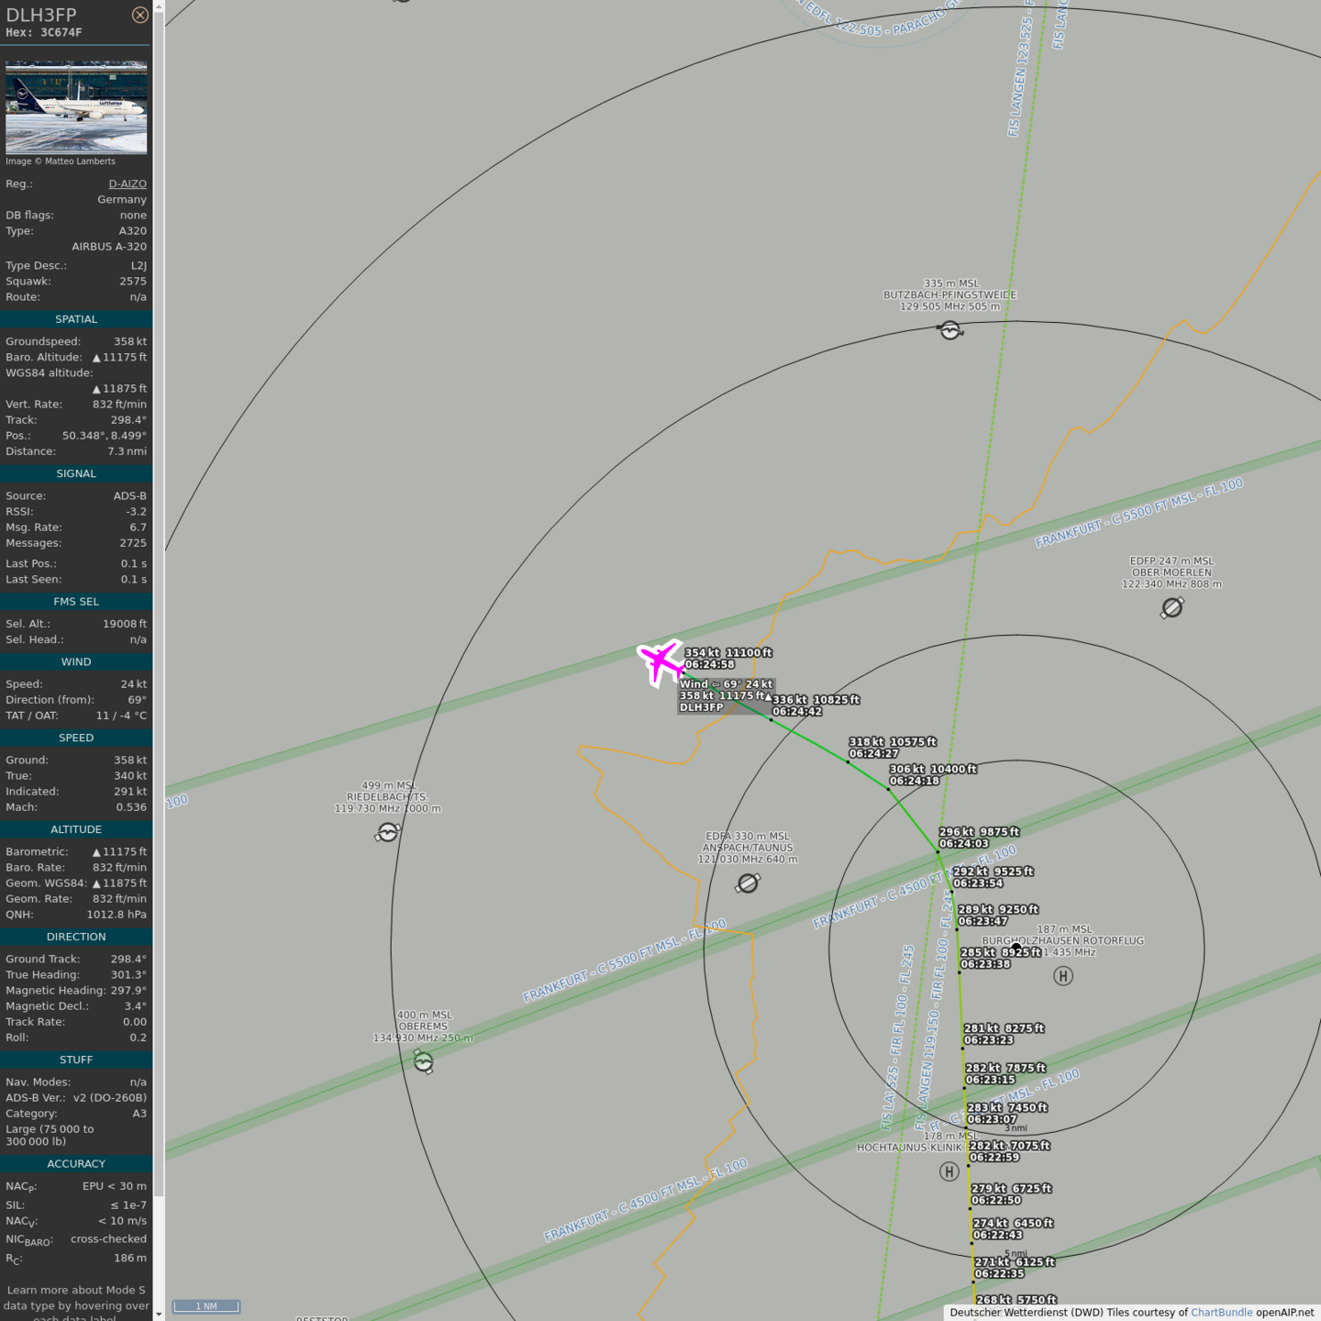This screenshot has width=1321, height=1321.
Task: Select the Hochtaunus-Klinik heliport icon
Action: click(x=949, y=1171)
